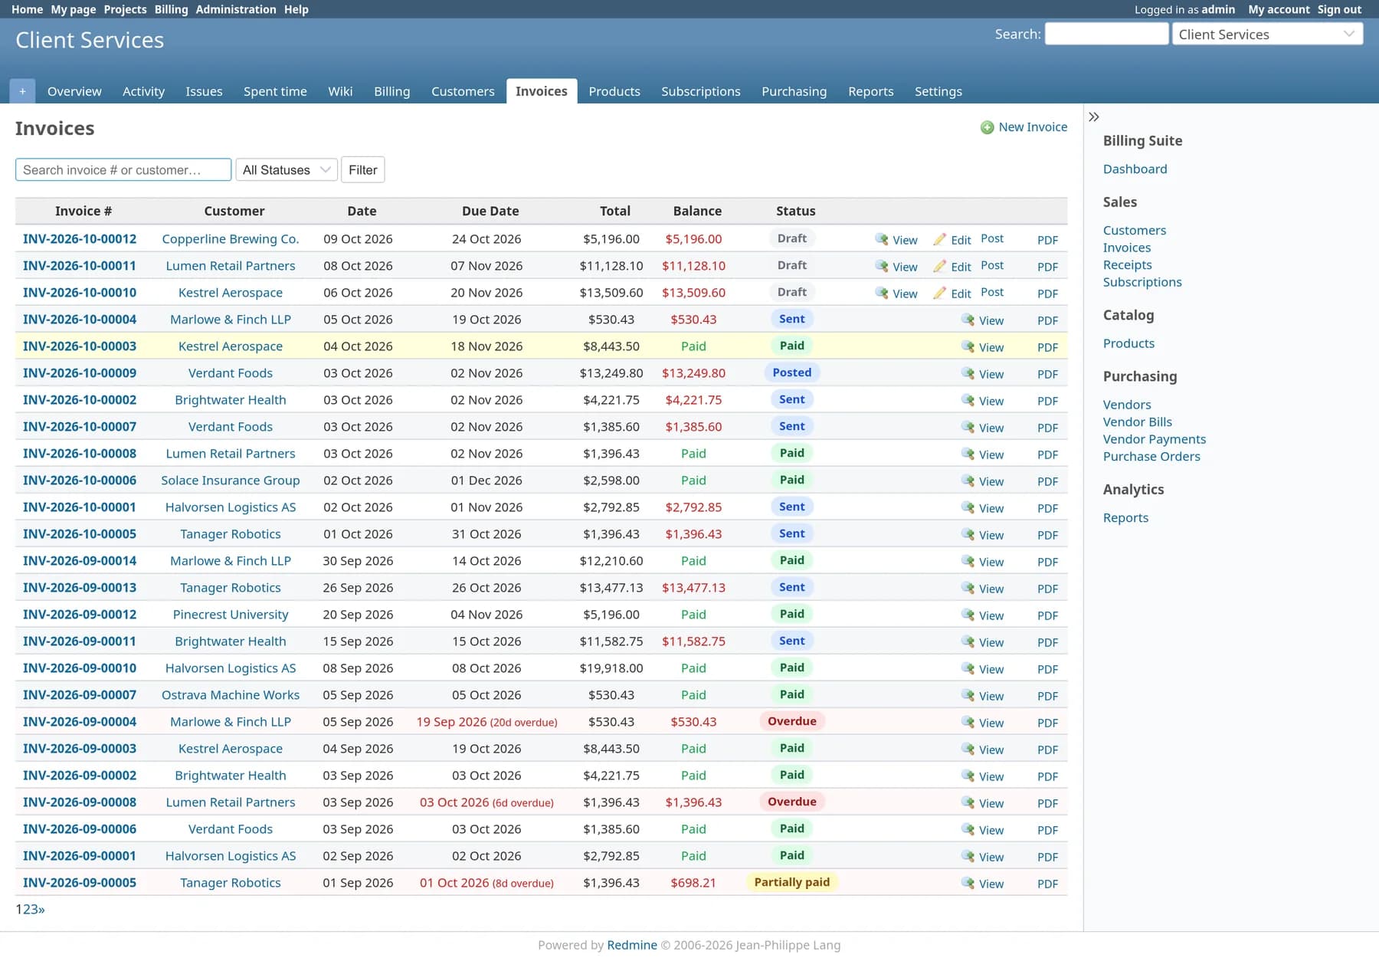Image resolution: width=1379 pixels, height=958 pixels.
Task: Open Dashboard link in Billing Suite sidebar
Action: [1135, 169]
